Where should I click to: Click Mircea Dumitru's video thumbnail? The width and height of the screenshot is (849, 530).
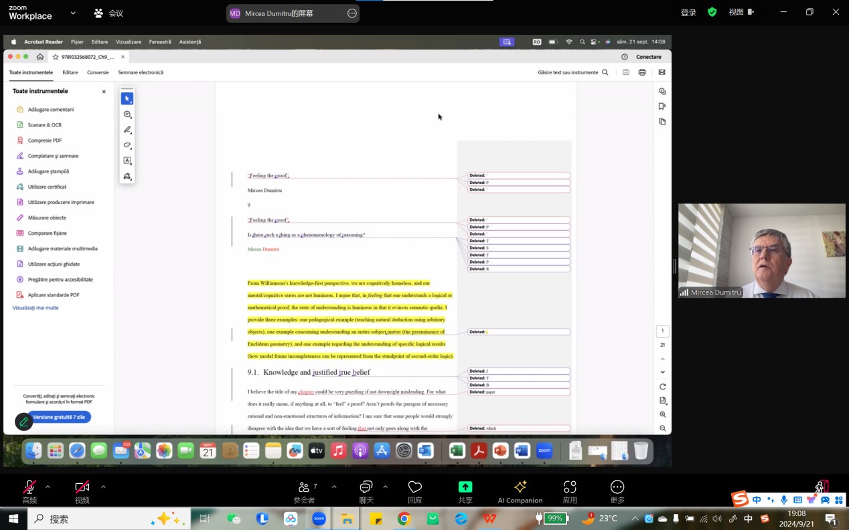[761, 250]
